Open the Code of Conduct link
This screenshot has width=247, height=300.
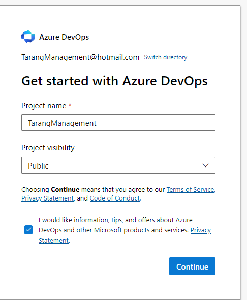[x=114, y=198]
